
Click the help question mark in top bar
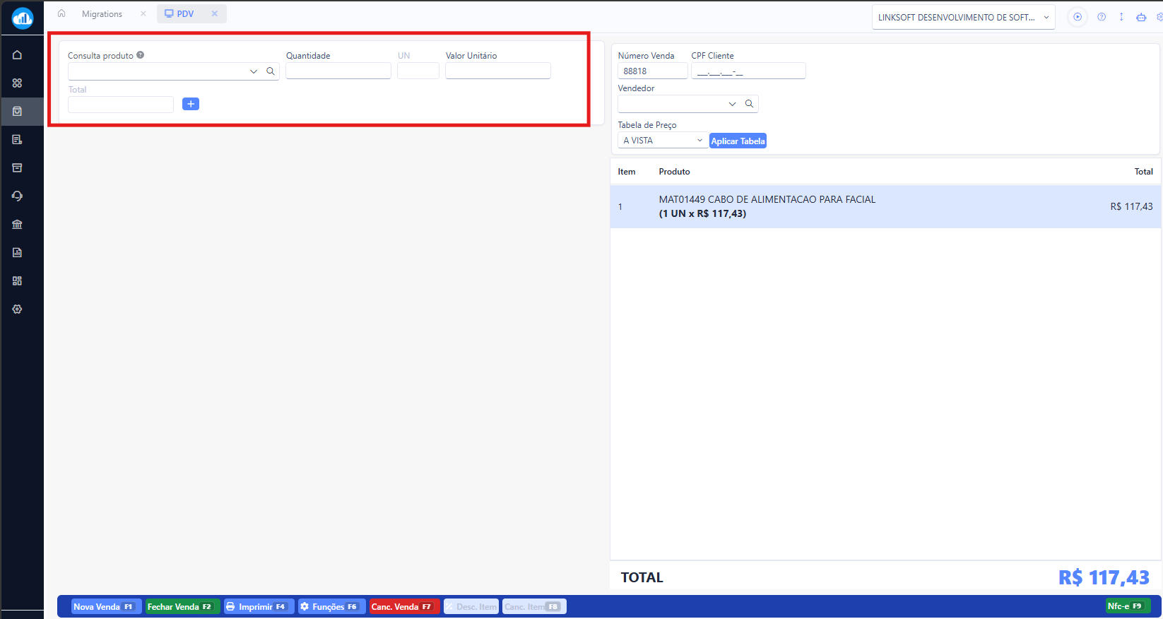coord(1102,17)
